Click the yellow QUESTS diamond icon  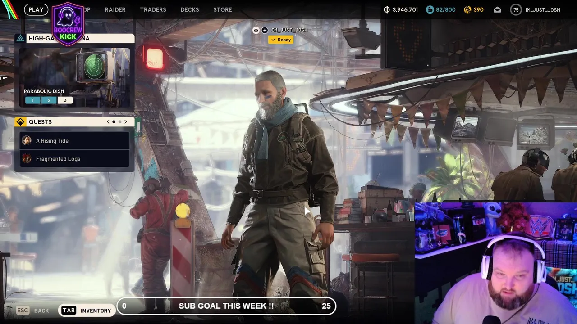20,122
